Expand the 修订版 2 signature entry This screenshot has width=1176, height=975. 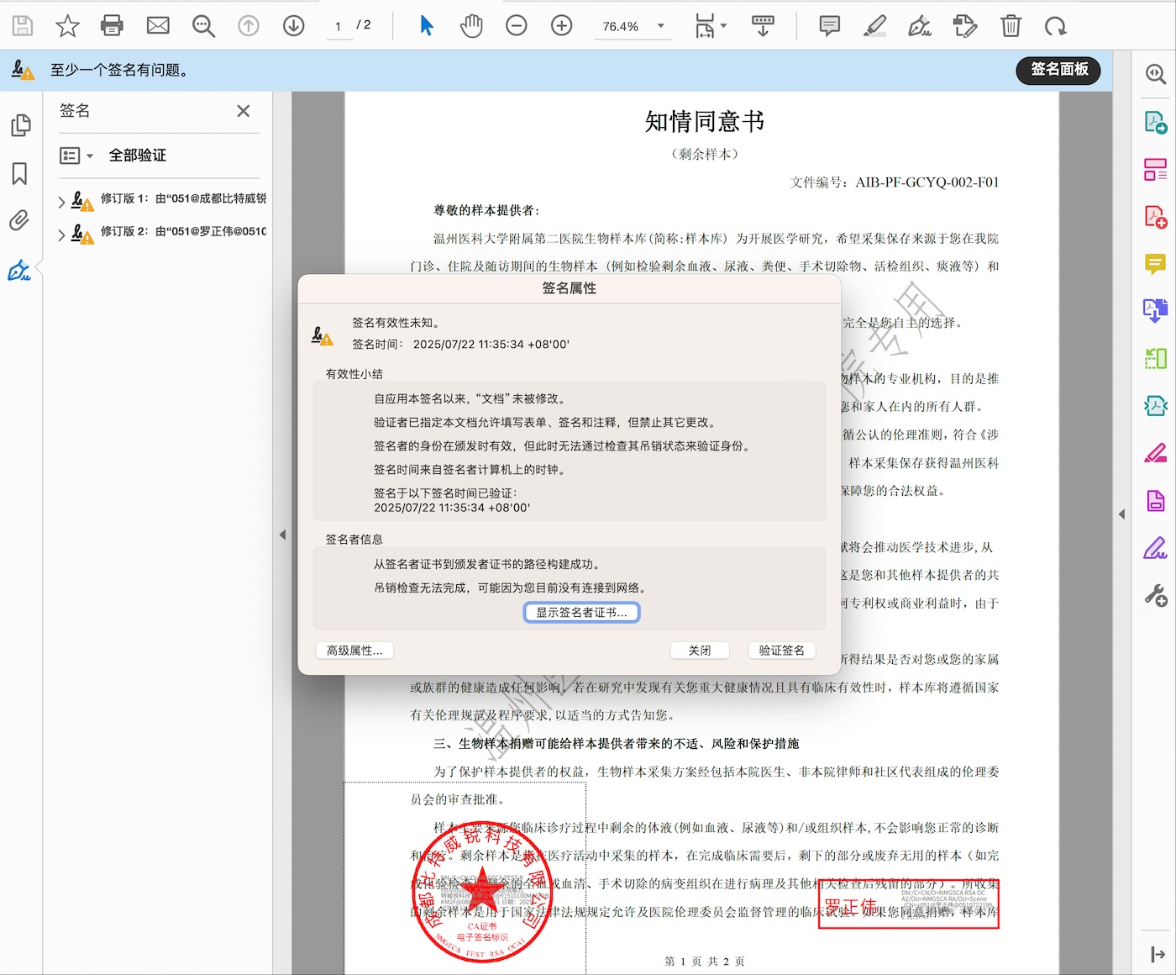click(60, 235)
